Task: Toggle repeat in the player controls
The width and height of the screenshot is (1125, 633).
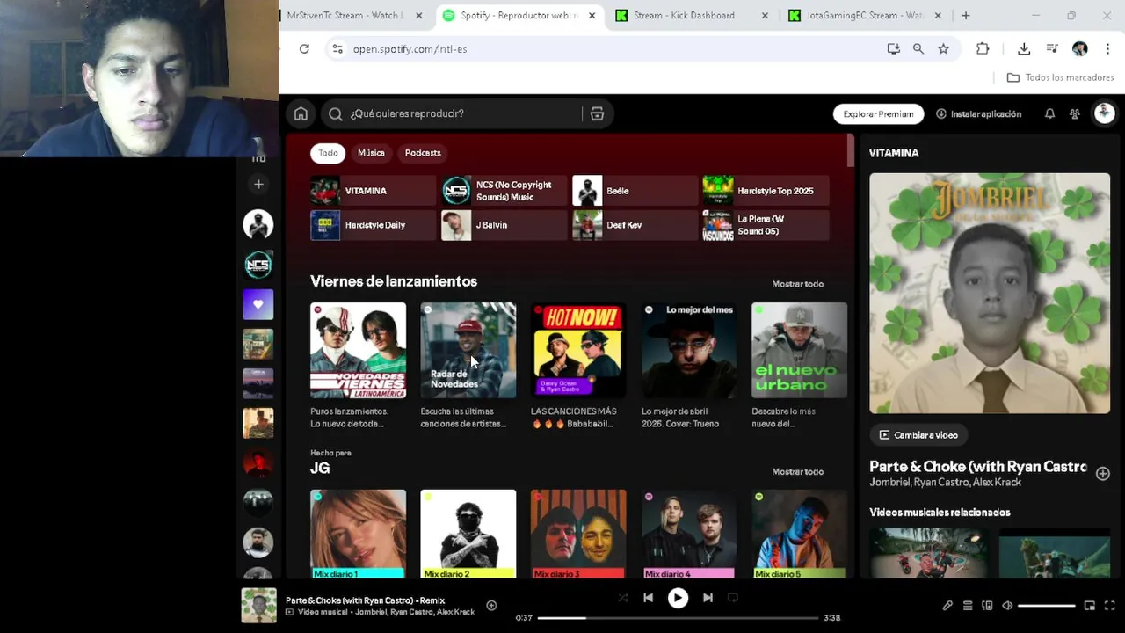Action: tap(732, 598)
